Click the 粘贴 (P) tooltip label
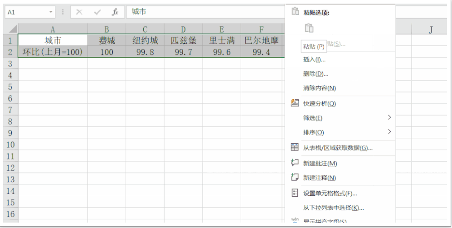452x228 pixels. (x=314, y=46)
